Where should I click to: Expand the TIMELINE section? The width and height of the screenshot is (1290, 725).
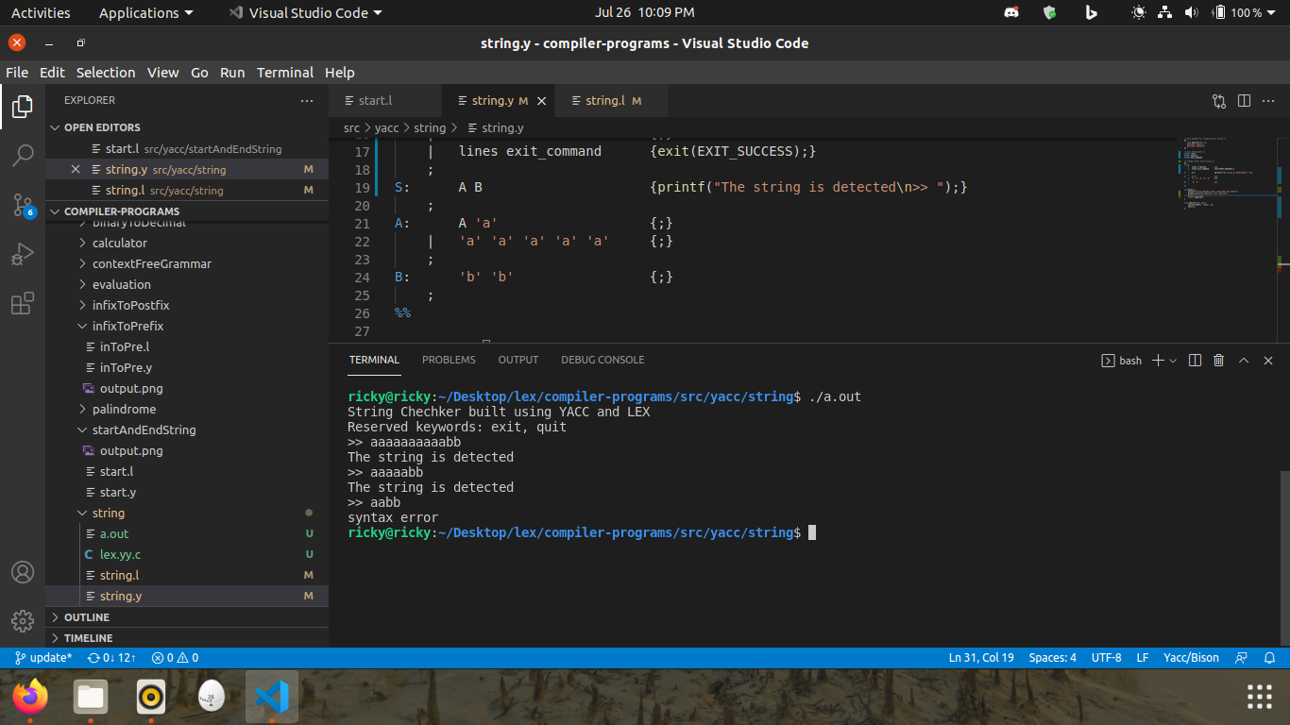pos(187,638)
